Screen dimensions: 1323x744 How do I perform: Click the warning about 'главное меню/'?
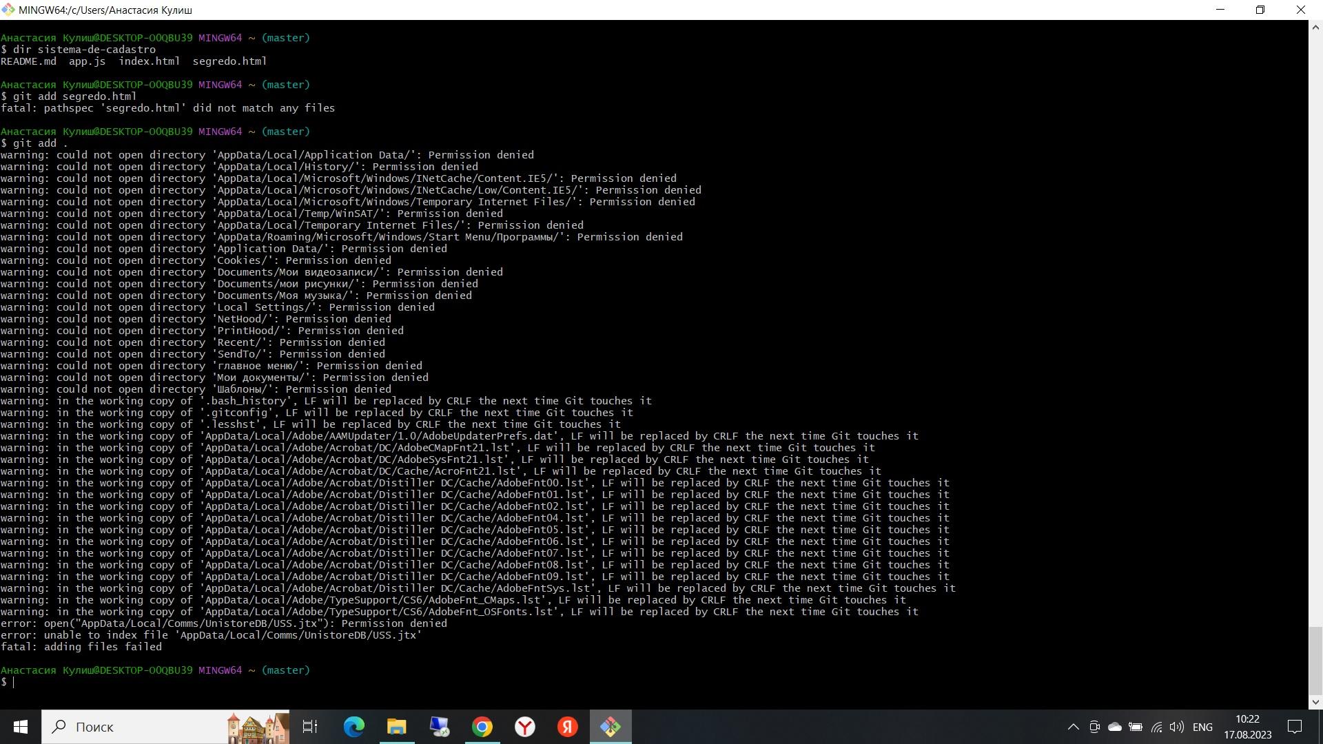212,366
